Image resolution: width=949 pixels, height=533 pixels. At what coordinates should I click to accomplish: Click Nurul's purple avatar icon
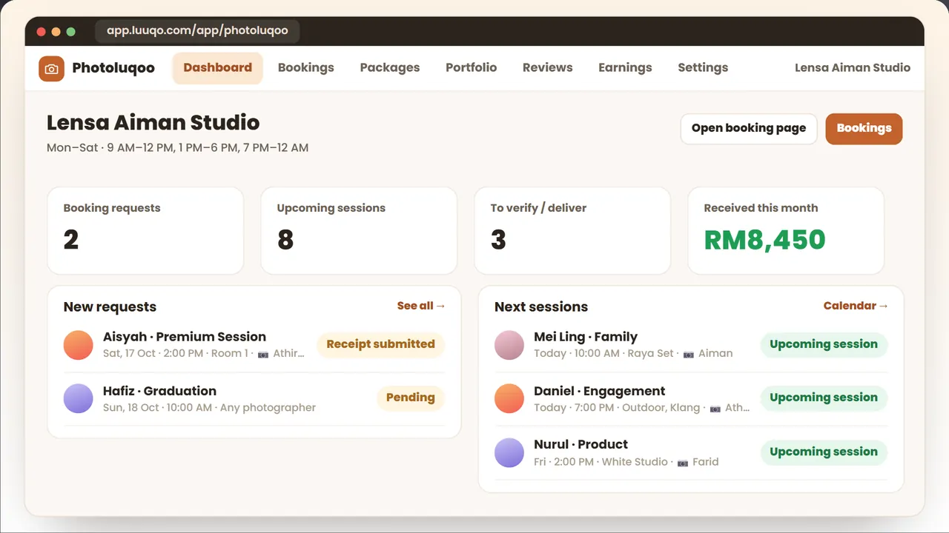[x=509, y=452]
